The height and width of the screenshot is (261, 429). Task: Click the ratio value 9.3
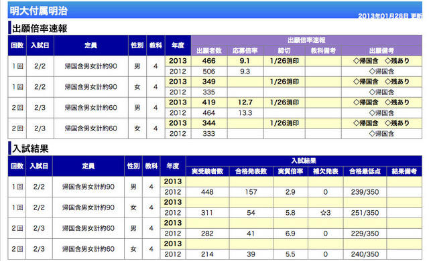245,72
